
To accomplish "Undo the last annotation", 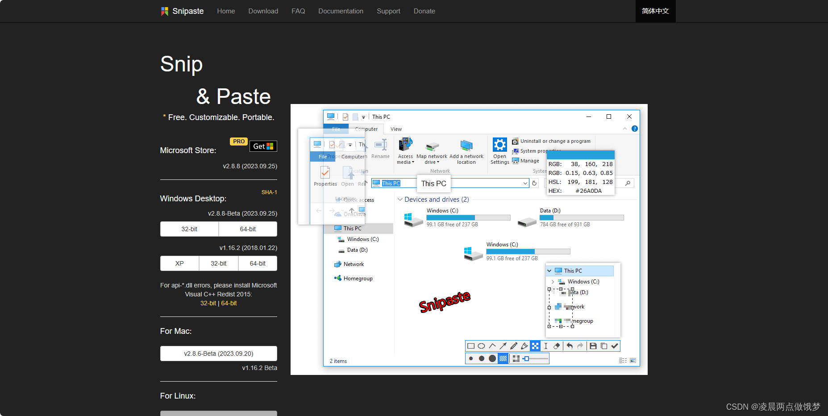I will (570, 346).
